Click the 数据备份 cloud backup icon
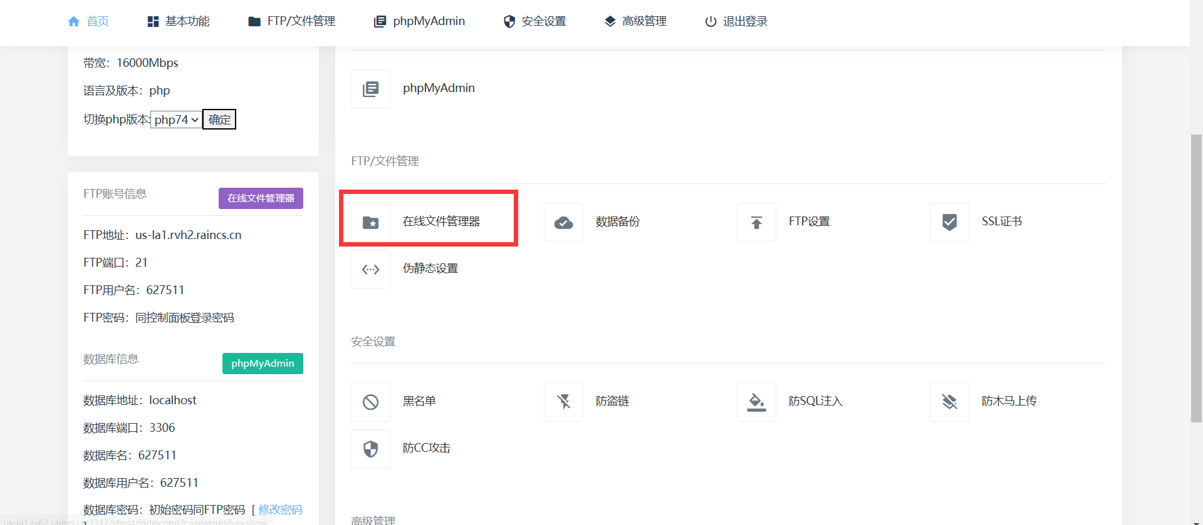The height and width of the screenshot is (525, 1203). pyautogui.click(x=563, y=222)
